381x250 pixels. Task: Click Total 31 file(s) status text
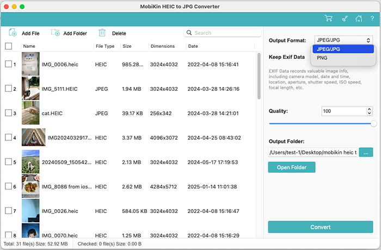(x=35, y=244)
